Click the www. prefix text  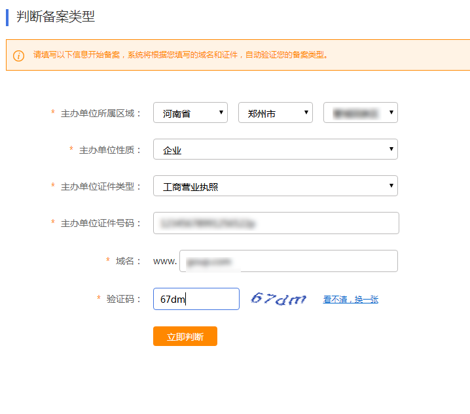pos(165,261)
